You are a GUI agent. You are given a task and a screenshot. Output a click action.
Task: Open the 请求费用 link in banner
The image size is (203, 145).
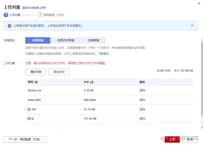38,26
